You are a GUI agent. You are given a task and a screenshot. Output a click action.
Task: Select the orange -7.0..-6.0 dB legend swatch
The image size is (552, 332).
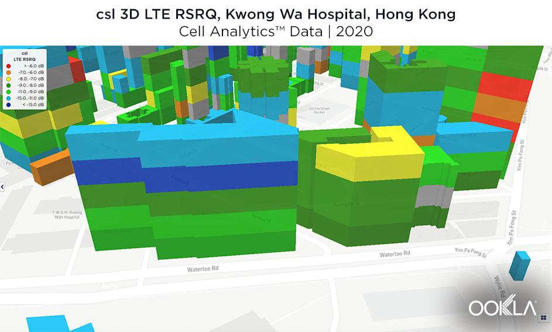pos(8,72)
